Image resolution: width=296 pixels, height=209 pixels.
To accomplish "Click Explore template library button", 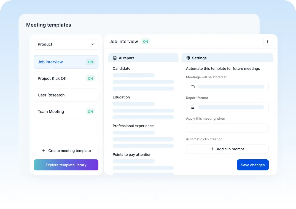I will (x=66, y=165).
